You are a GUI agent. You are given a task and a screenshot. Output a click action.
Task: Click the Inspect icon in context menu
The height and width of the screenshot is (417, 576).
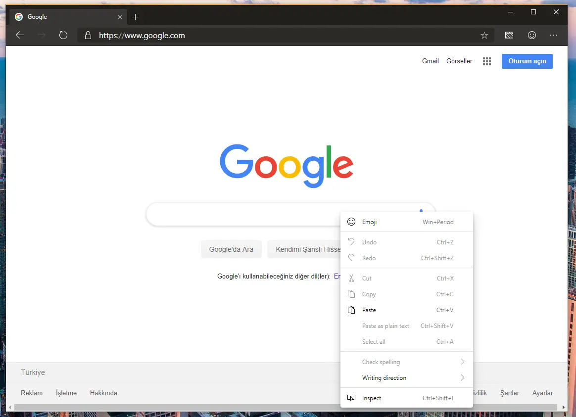(x=351, y=398)
